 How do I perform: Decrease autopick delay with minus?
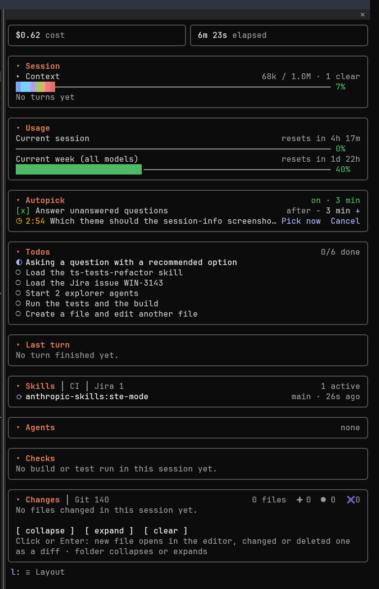tap(318, 211)
